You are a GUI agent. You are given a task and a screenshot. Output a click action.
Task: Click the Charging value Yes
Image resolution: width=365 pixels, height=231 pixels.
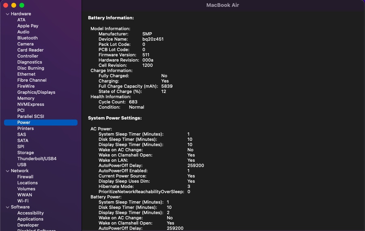point(165,81)
